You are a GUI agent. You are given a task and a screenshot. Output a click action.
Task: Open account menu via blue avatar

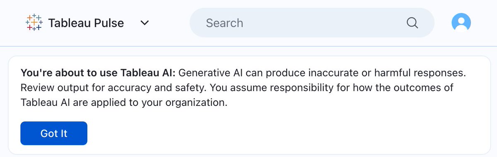pyautogui.click(x=461, y=23)
